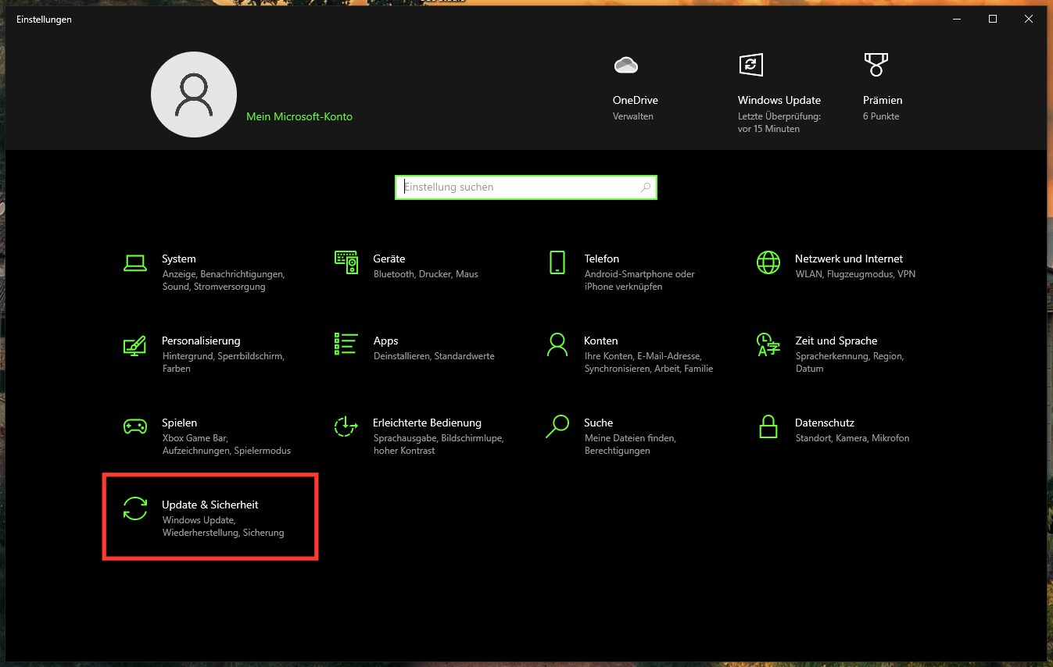Open the Erleichterte Bedienung title
The image size is (1053, 667).
[428, 423]
